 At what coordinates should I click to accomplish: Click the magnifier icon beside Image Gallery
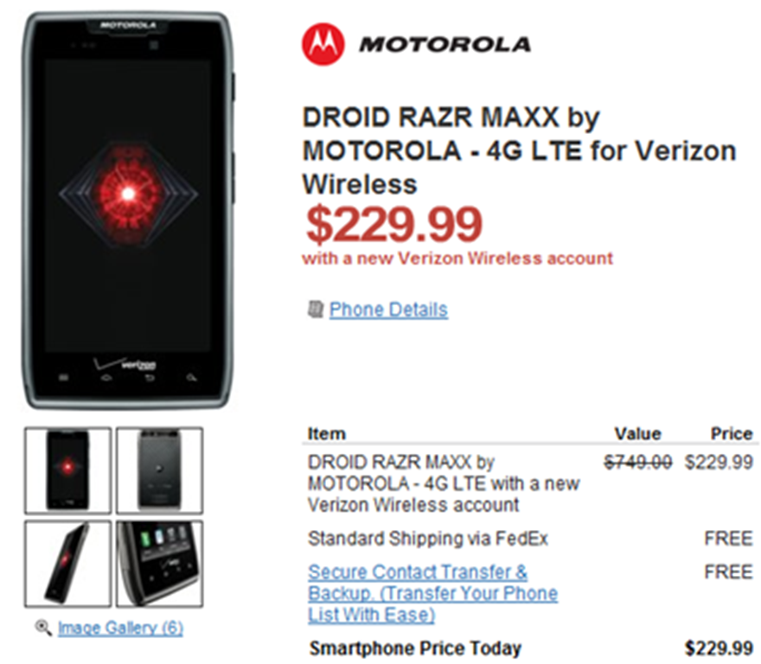[x=43, y=628]
